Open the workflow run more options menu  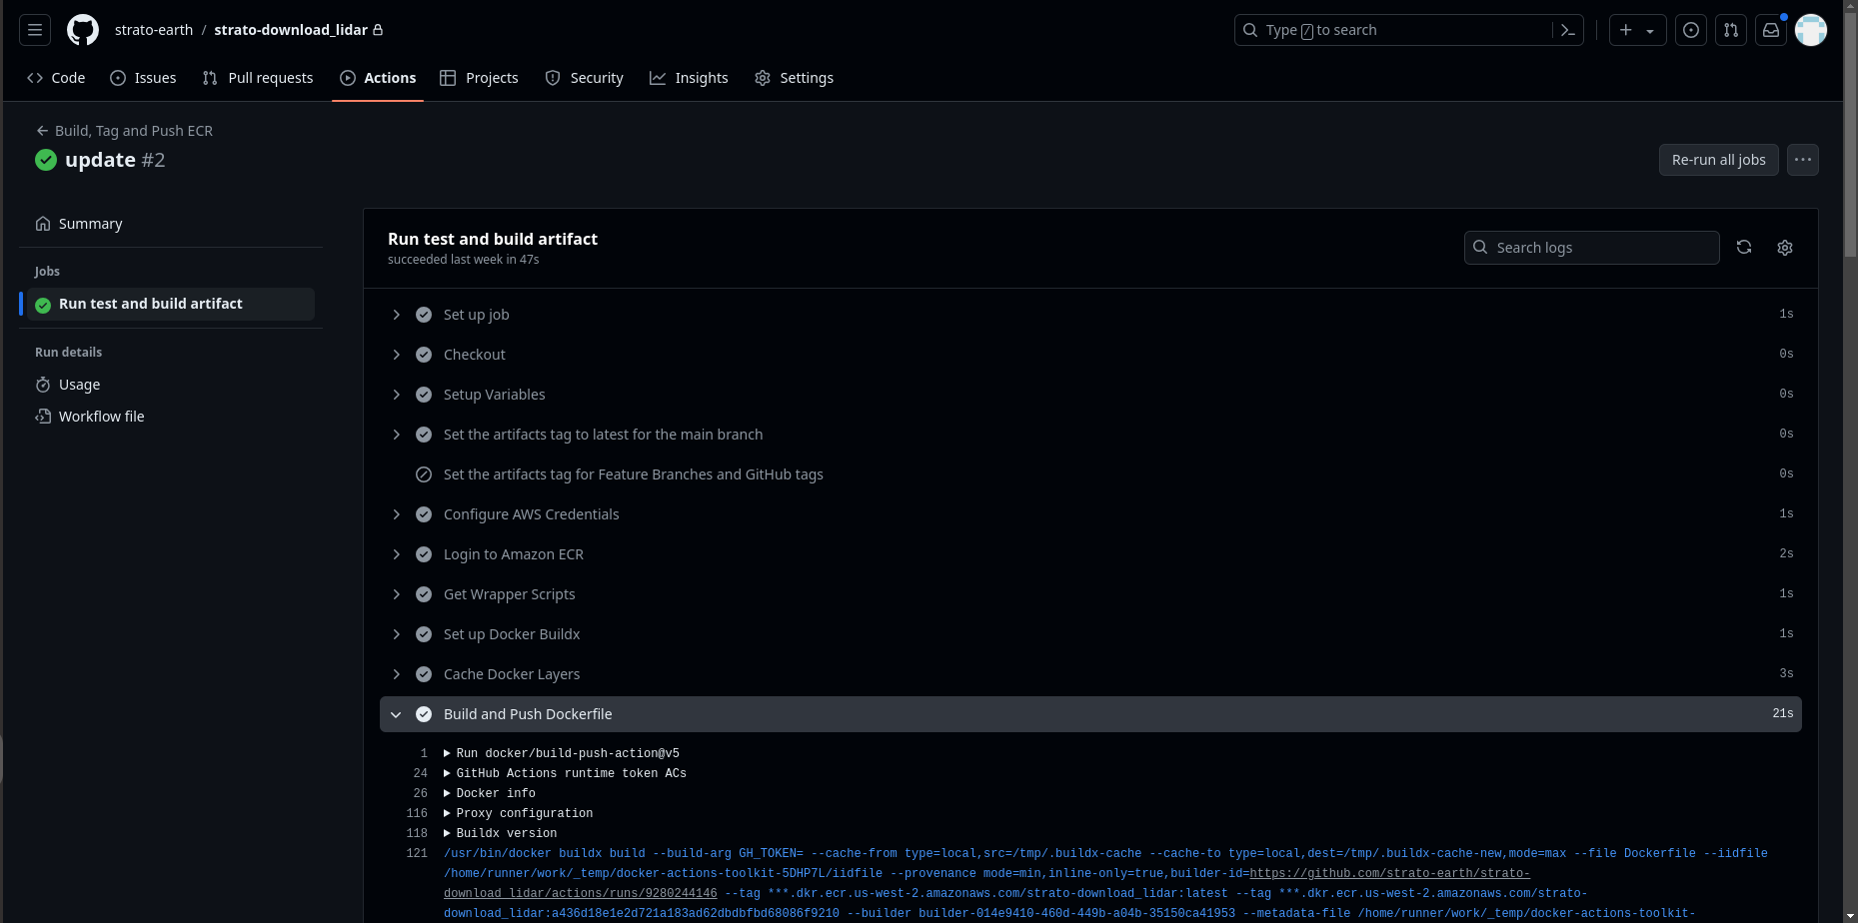pyautogui.click(x=1803, y=160)
